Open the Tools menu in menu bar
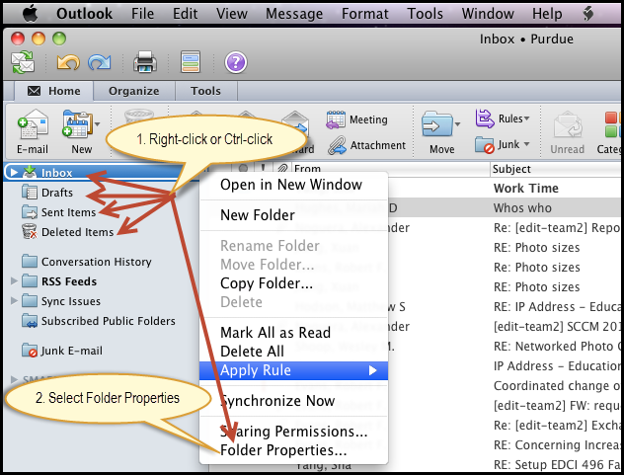 [x=425, y=14]
